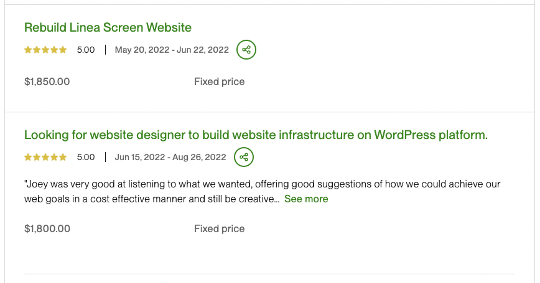Click the star rating for WordPress job

(45, 157)
